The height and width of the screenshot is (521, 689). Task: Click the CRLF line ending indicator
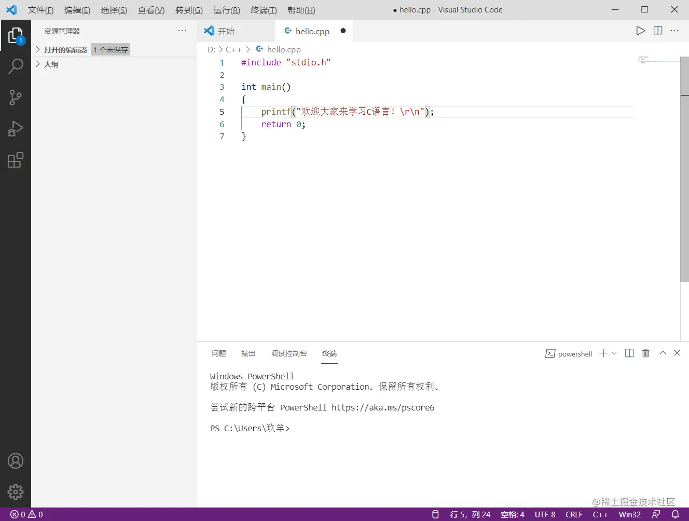(x=574, y=514)
